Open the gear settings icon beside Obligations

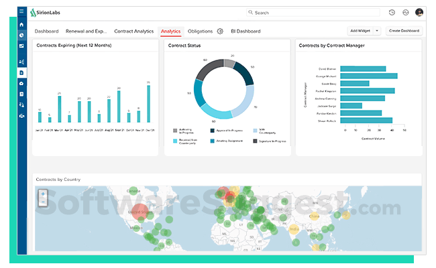[220, 31]
